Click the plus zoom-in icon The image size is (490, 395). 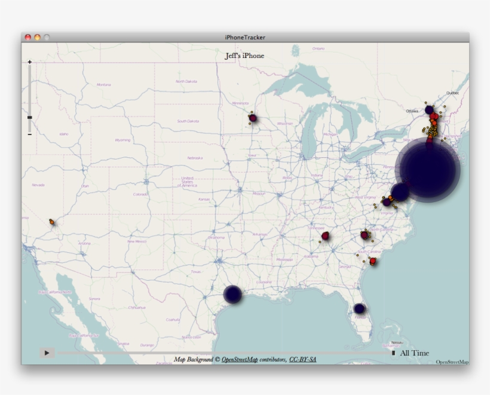pos(29,62)
